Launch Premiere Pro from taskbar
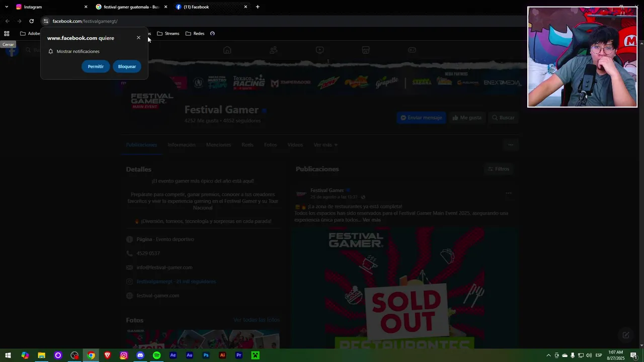Screen dimensions: 644x362 239,355
